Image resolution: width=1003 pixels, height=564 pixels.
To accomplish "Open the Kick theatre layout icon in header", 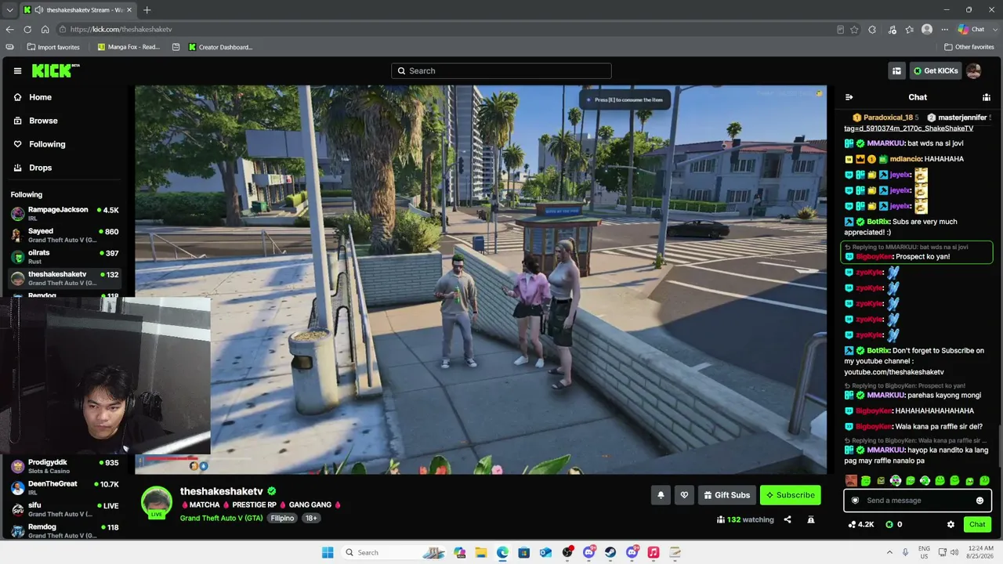I will pyautogui.click(x=896, y=70).
